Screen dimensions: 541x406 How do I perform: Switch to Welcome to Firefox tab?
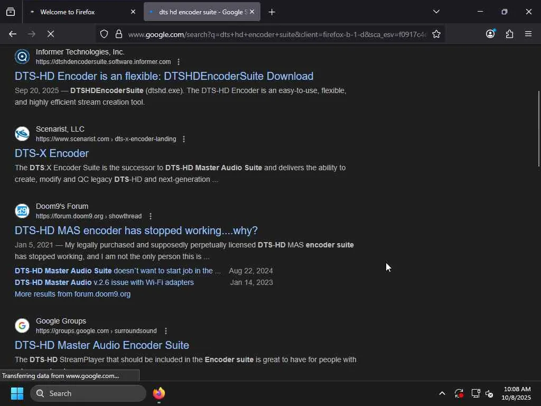(82, 12)
